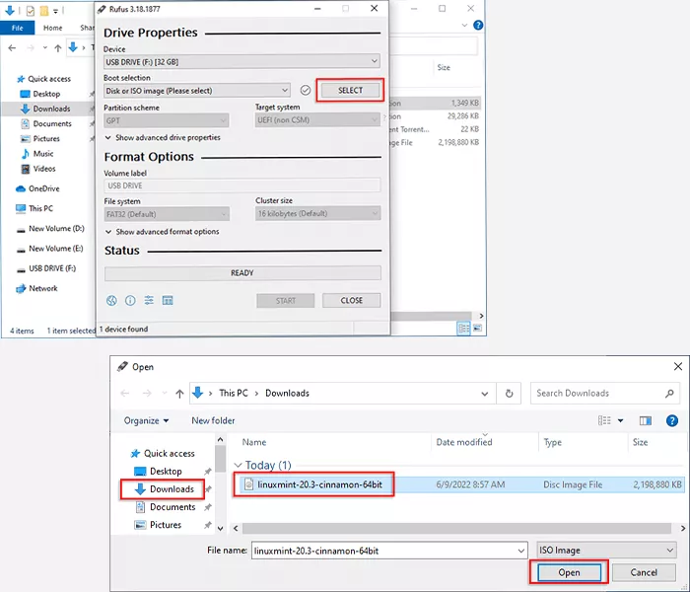
Task: Open Rufus About info icon
Action: point(130,300)
